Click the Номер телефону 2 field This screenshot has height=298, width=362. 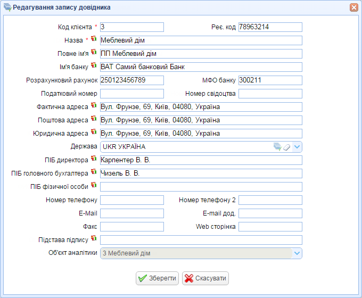(270, 200)
